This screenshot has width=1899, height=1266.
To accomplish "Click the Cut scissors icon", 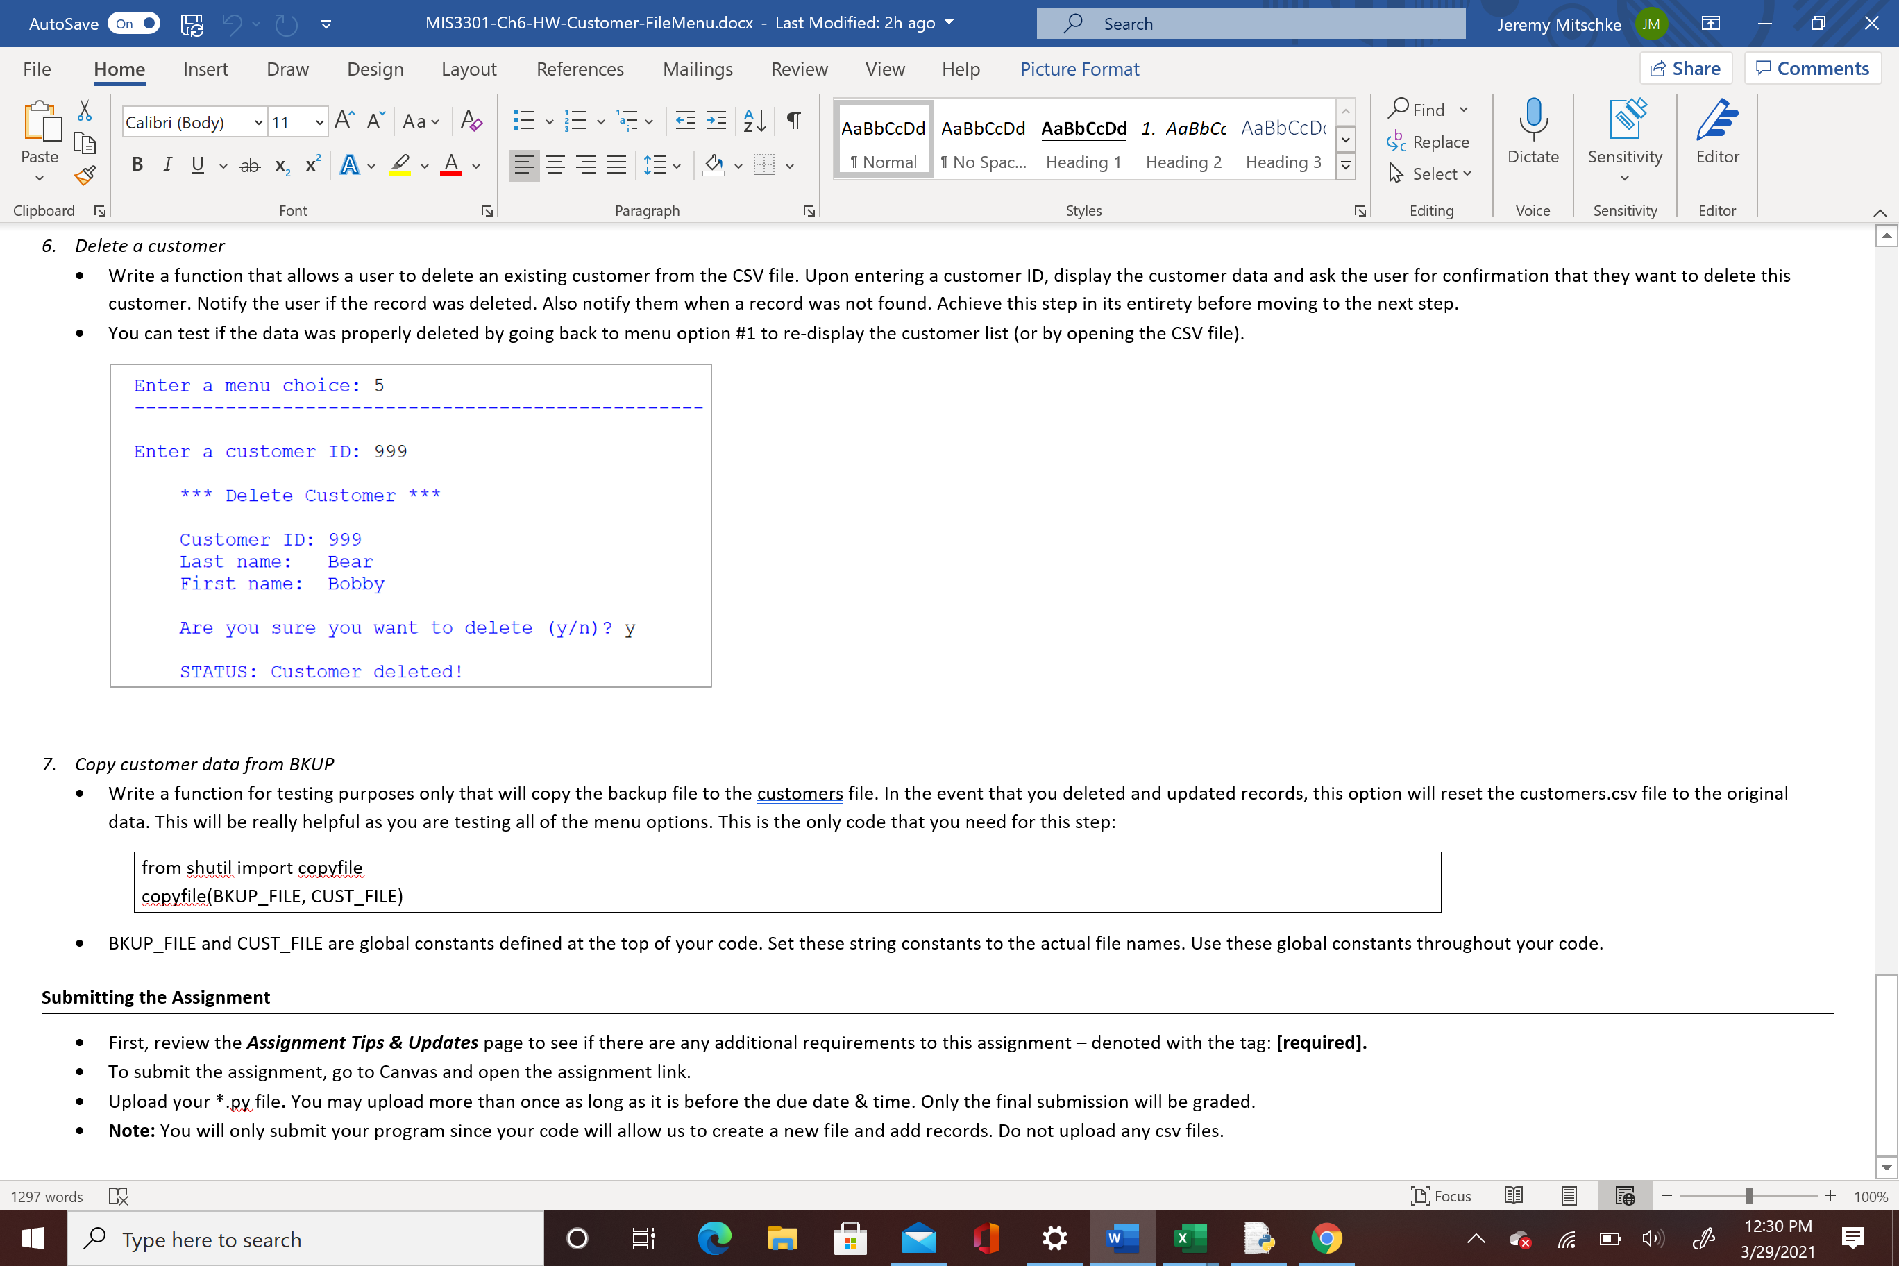I will 85,110.
